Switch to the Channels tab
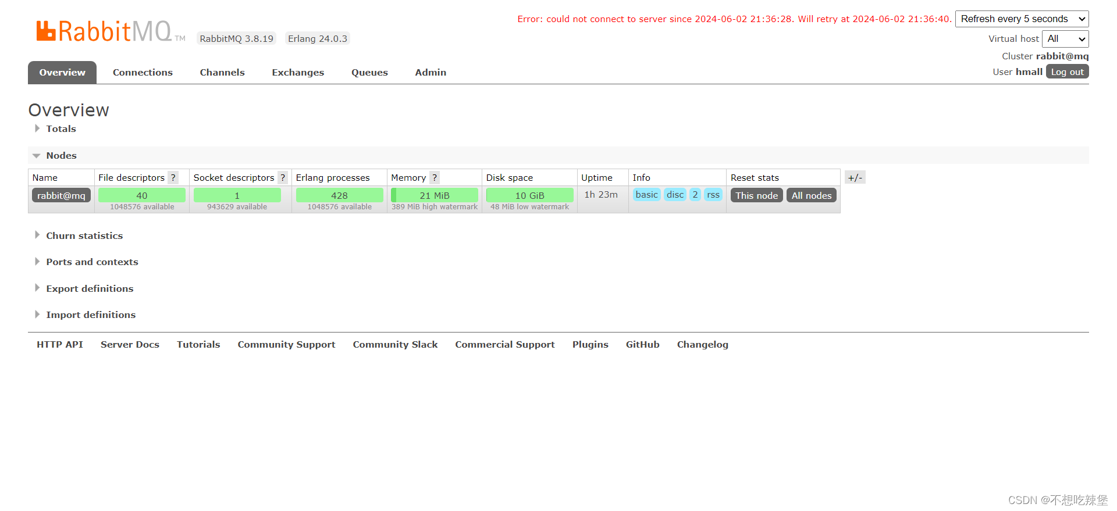This screenshot has width=1117, height=511. click(222, 73)
